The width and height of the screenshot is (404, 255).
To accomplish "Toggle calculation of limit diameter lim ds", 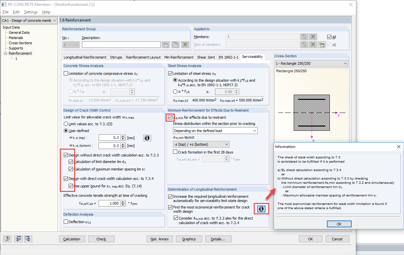I will (x=71, y=162).
